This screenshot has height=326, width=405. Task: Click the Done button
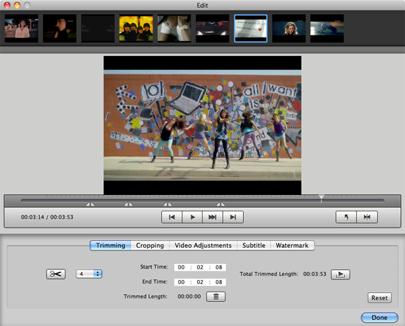(379, 317)
